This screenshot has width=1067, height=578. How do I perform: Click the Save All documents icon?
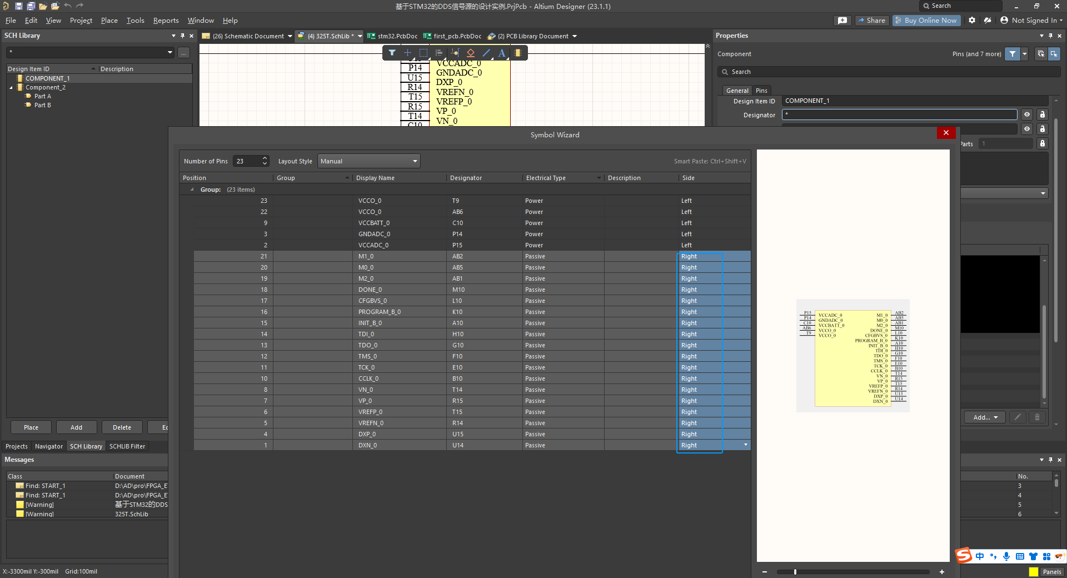pyautogui.click(x=31, y=6)
